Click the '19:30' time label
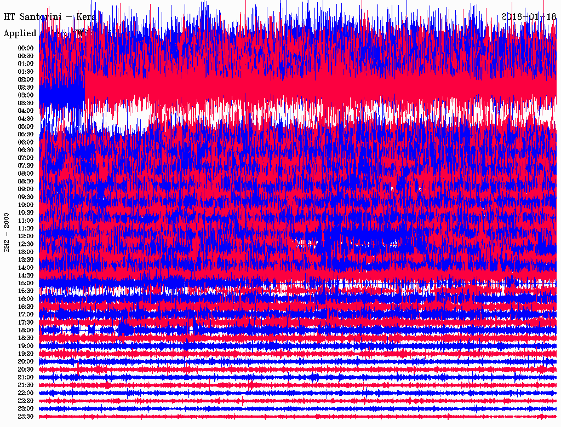 (x=26, y=354)
